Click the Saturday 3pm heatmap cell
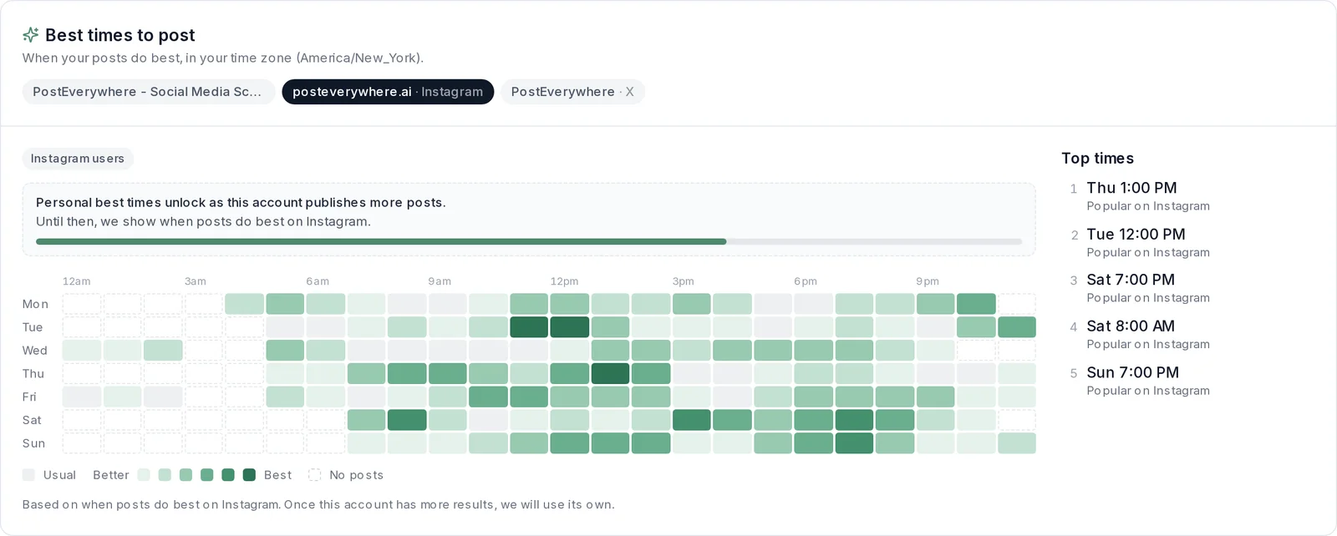This screenshot has height=536, width=1337. pyautogui.click(x=692, y=420)
